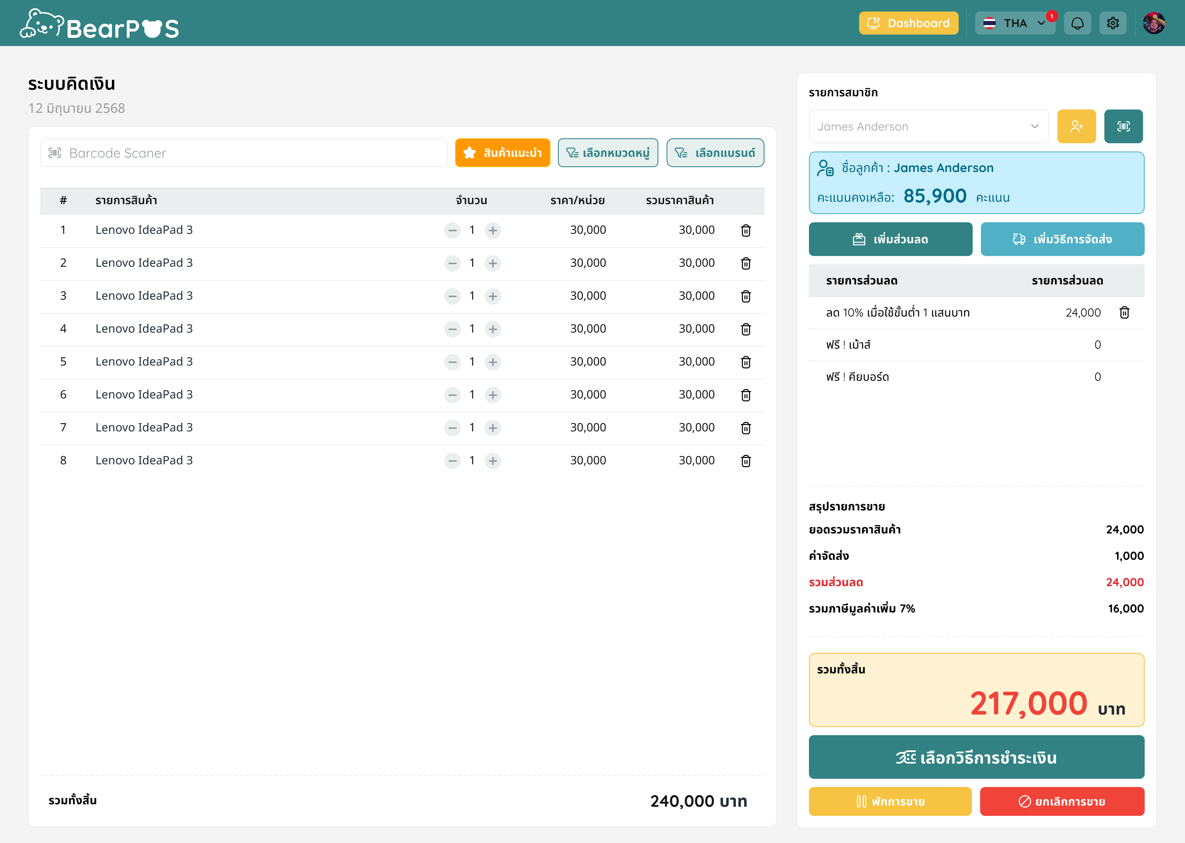Pause the sale with พักการขาย

tap(890, 801)
